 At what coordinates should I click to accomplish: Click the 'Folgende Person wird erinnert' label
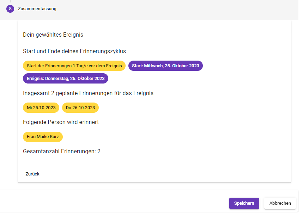point(61,122)
